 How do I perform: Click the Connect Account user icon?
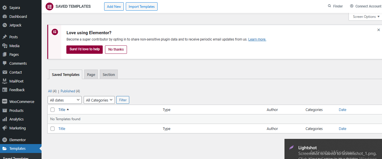(x=352, y=6)
